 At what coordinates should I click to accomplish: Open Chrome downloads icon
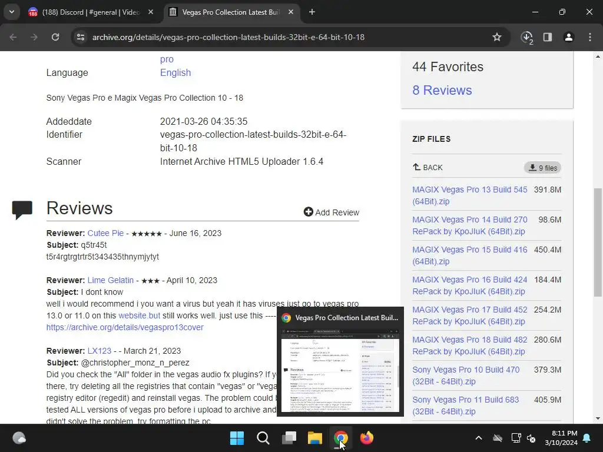click(527, 37)
